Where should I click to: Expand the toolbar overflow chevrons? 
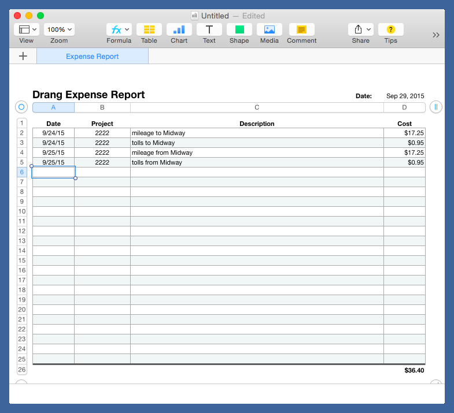436,35
